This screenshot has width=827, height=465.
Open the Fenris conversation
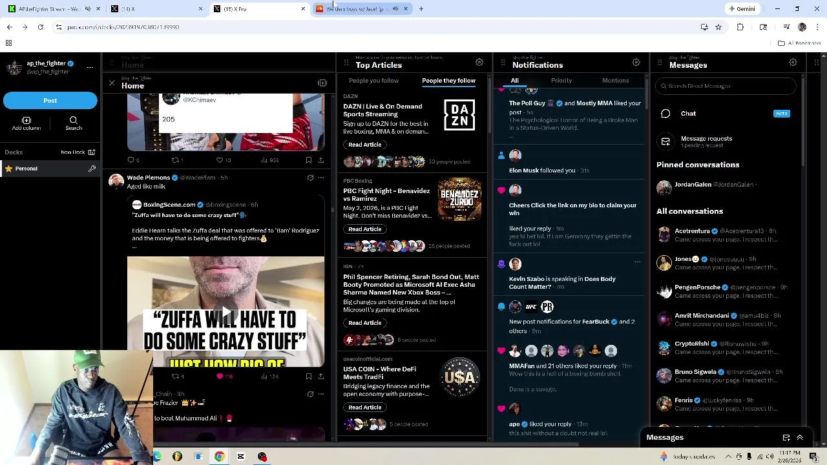[726, 404]
